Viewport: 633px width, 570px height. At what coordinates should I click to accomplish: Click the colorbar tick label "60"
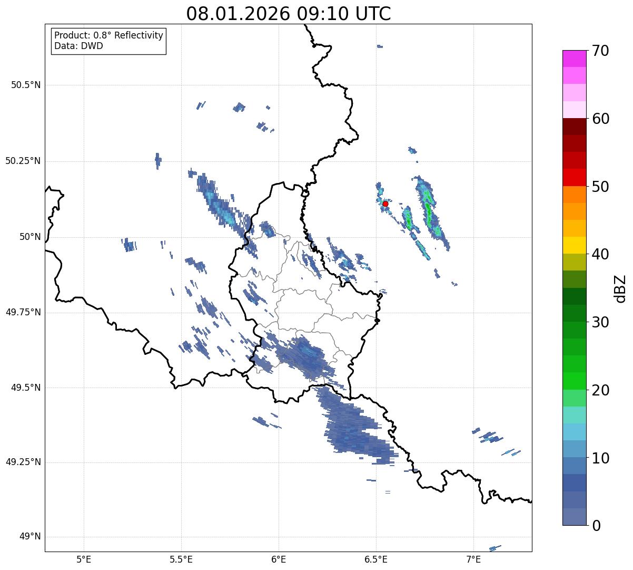pos(600,119)
